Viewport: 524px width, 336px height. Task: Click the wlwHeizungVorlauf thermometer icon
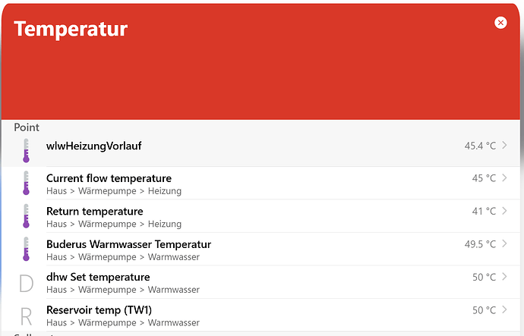coord(26,150)
